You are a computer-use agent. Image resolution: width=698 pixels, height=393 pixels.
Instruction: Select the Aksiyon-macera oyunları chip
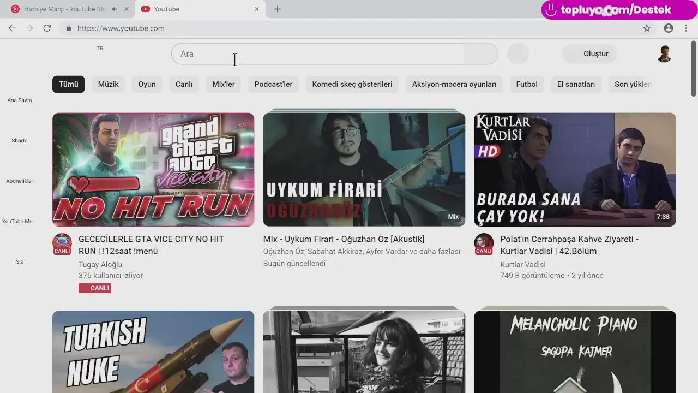[454, 84]
